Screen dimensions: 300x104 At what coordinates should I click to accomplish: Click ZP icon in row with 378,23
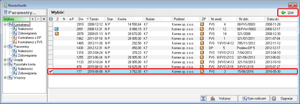202,52
